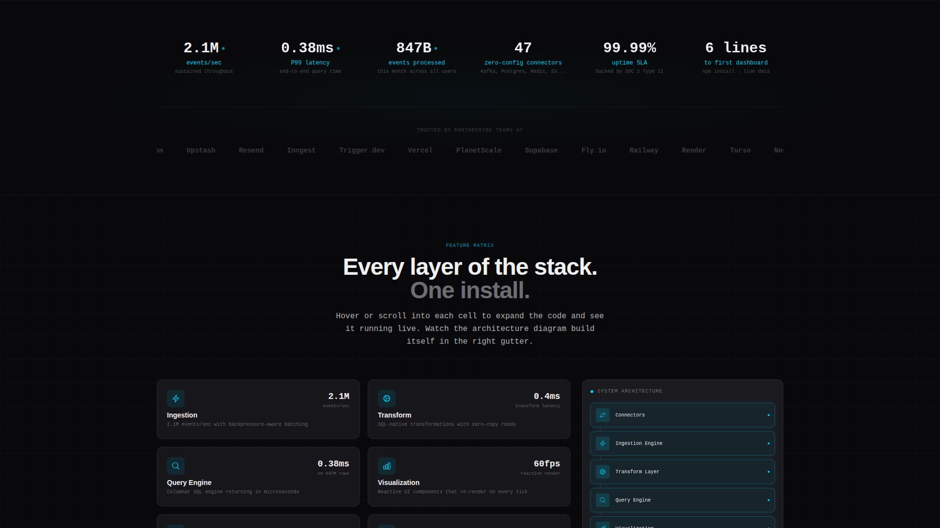Viewport: 940px width, 528px height.
Task: Select the Query Engine architecture node
Action: pyautogui.click(x=682, y=500)
